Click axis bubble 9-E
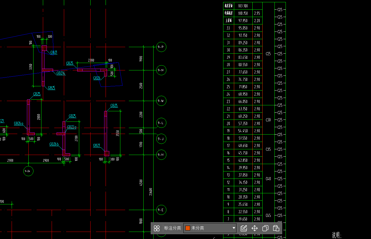The image size is (371, 239). click(161, 210)
